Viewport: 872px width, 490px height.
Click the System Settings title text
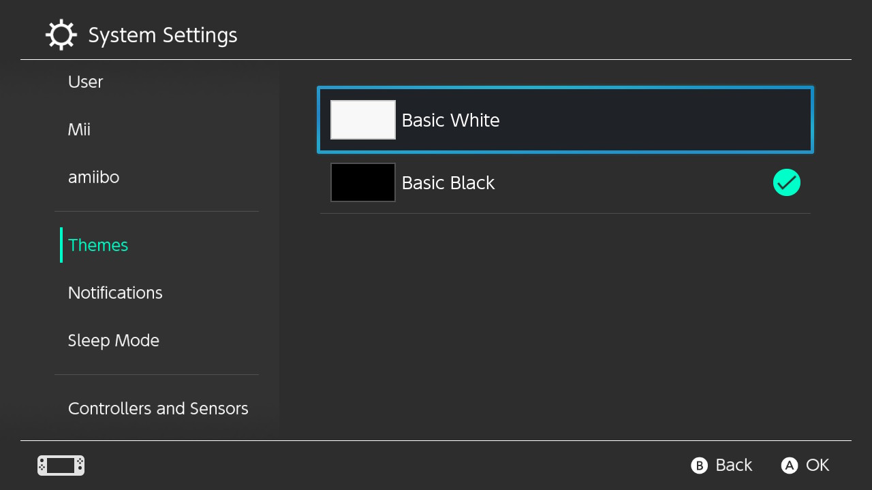[x=163, y=35]
